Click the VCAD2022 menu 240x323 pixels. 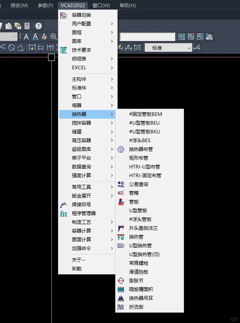point(73,5)
